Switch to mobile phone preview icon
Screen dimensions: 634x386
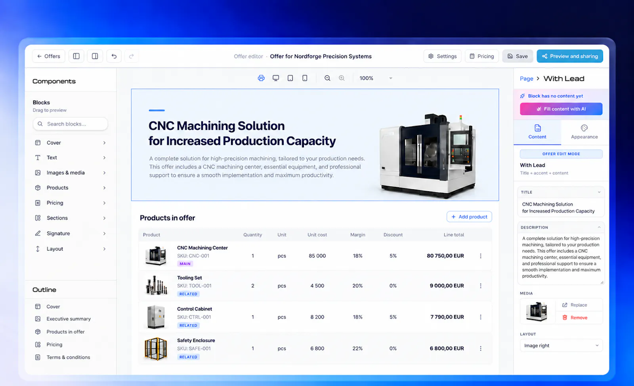[x=305, y=78]
